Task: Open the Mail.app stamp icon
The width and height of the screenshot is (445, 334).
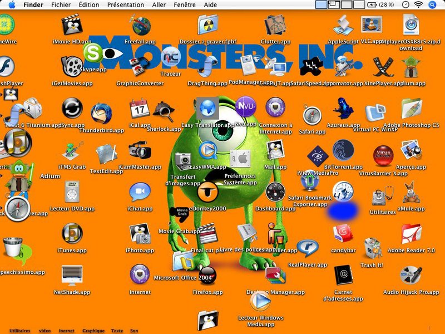Action: coord(275,150)
